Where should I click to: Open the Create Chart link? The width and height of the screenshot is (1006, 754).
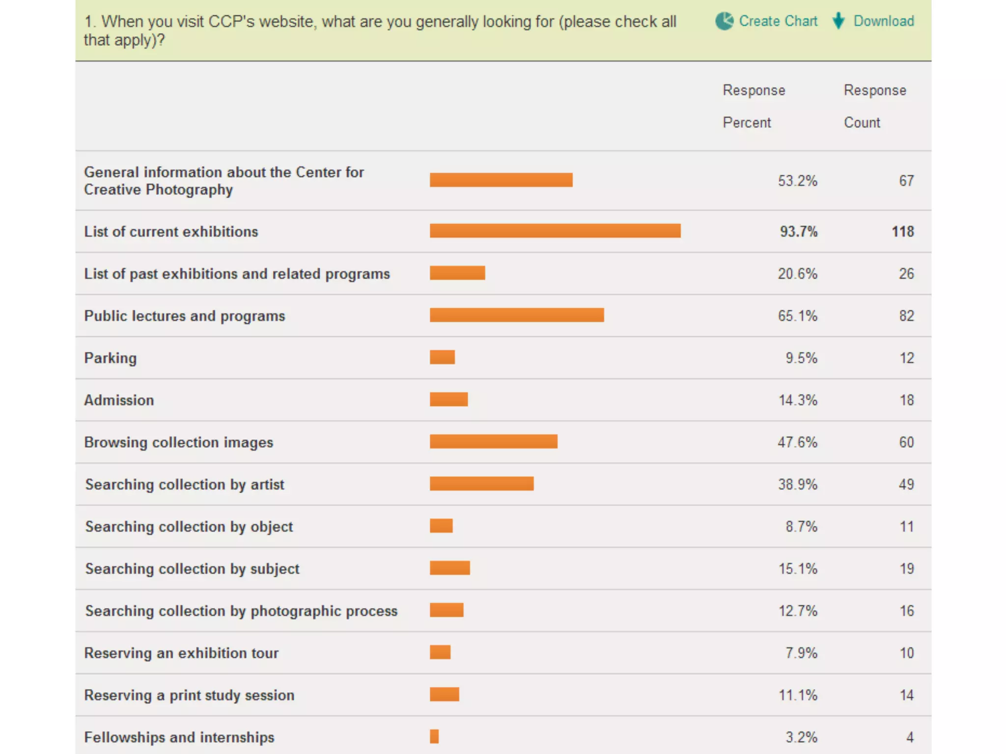point(778,21)
